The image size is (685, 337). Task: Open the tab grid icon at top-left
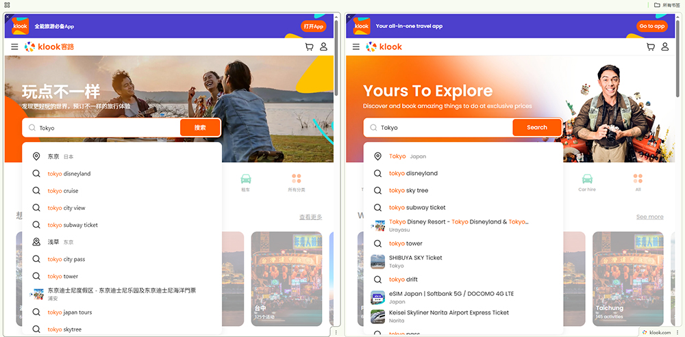pyautogui.click(x=7, y=5)
